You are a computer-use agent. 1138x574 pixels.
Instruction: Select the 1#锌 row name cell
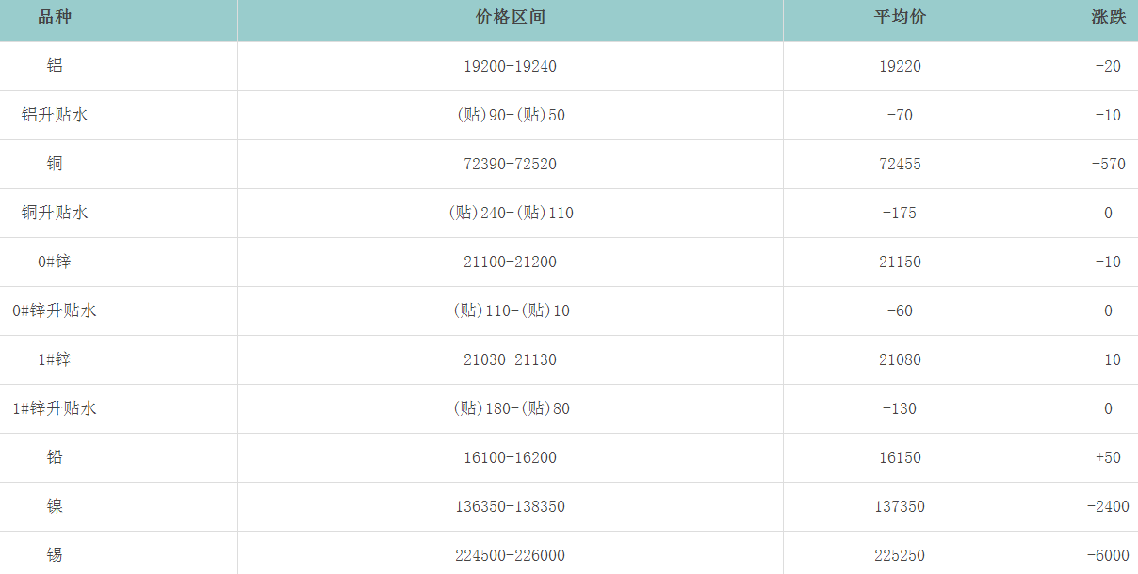pyautogui.click(x=55, y=359)
